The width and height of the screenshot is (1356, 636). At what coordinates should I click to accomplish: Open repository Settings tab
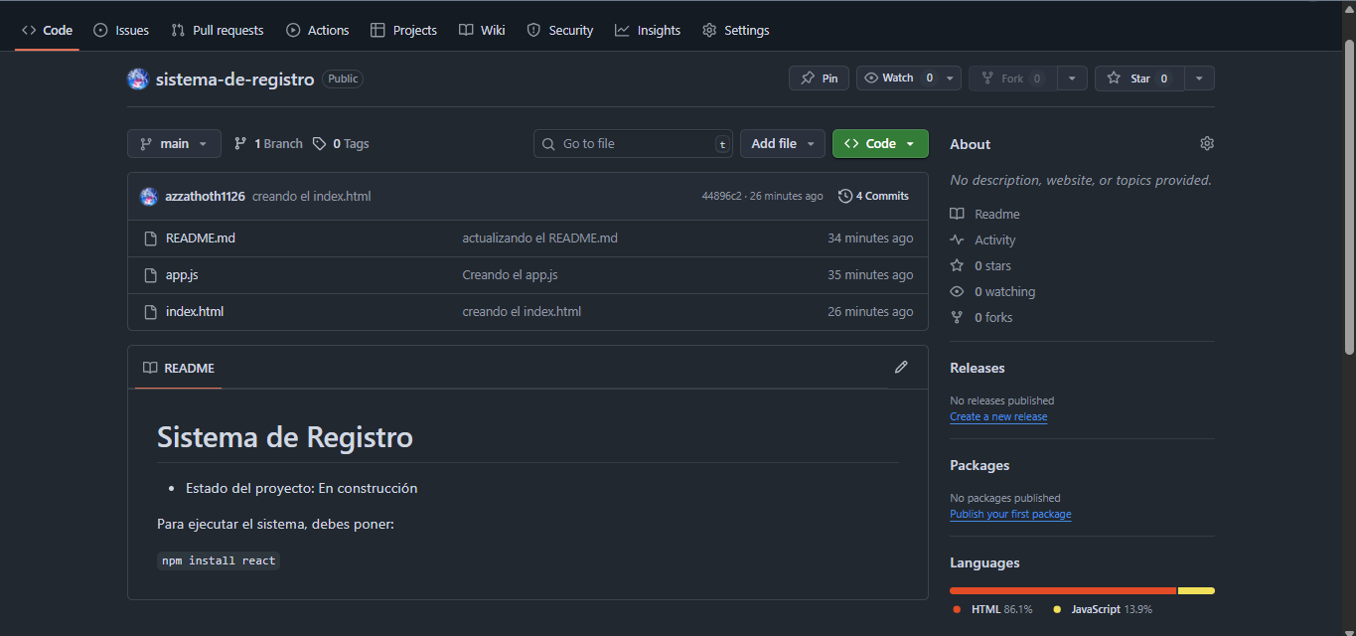click(x=736, y=30)
